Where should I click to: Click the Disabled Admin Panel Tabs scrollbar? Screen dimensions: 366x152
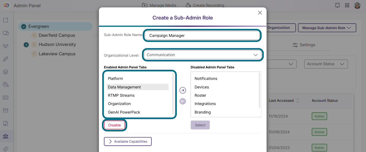[260, 90]
